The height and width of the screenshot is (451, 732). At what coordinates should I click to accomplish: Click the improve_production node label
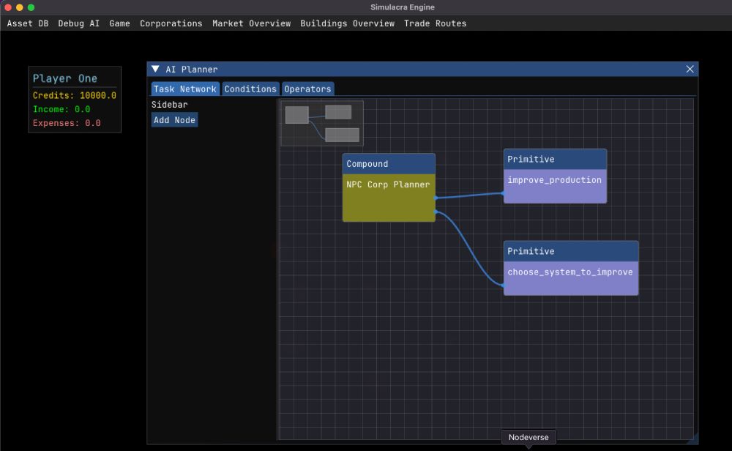pyautogui.click(x=554, y=180)
